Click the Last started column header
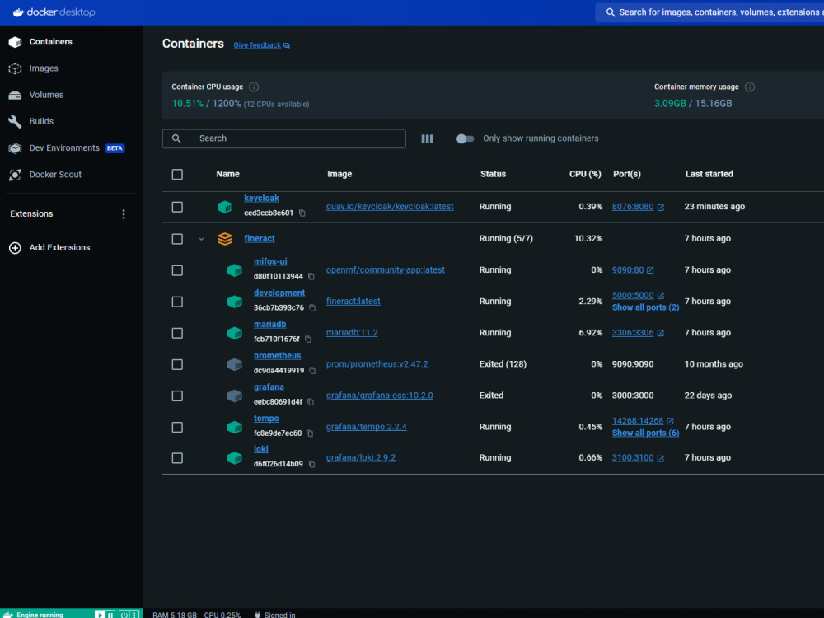824x618 pixels. [709, 174]
